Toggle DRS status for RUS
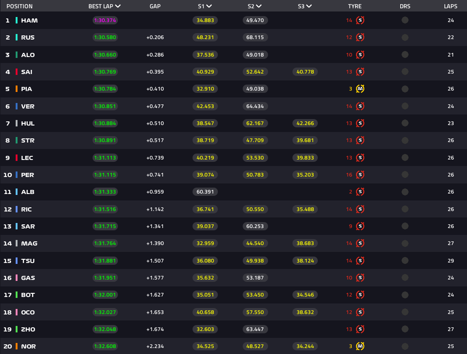The image size is (467, 354). click(x=405, y=37)
